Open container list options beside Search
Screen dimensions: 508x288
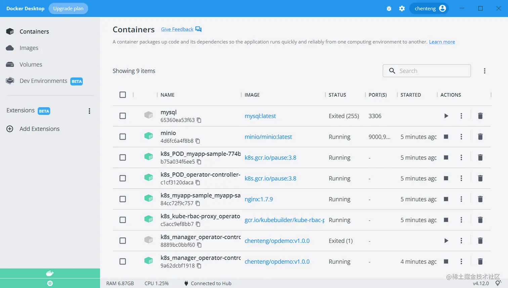point(484,71)
